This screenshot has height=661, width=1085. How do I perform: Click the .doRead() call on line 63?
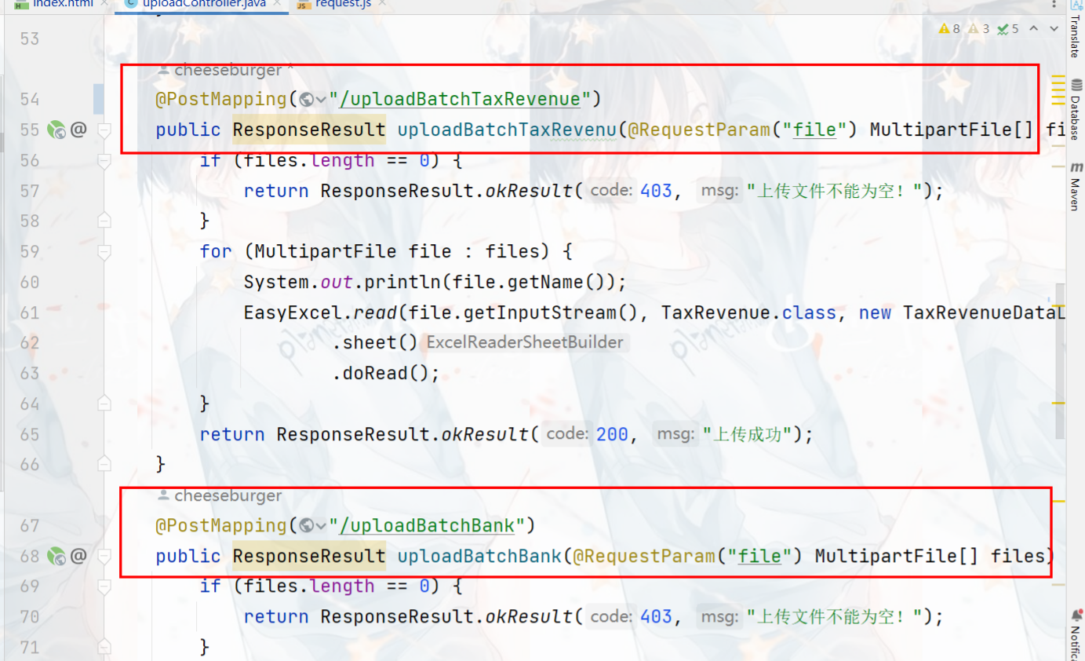(x=386, y=374)
